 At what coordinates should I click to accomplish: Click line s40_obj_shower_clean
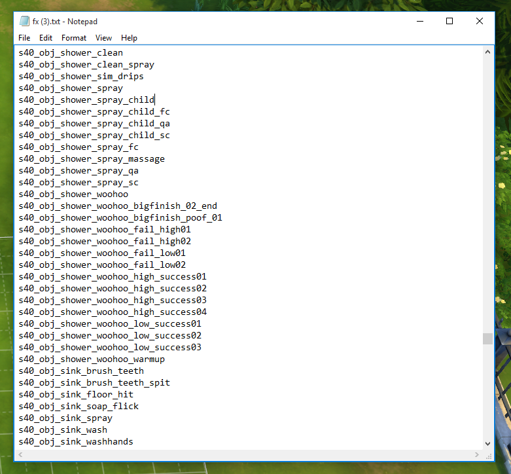(x=71, y=53)
